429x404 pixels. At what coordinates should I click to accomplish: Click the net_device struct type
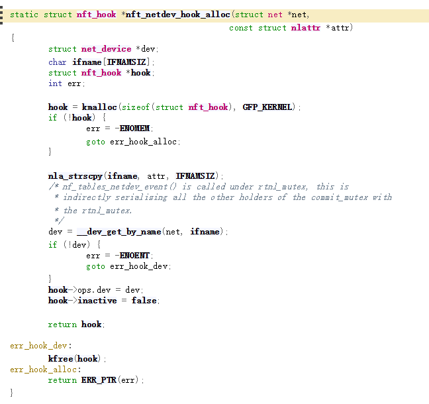coord(106,49)
